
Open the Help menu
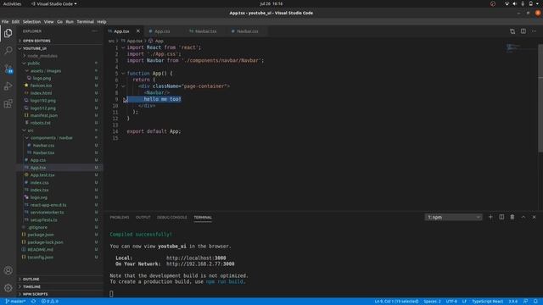tap(102, 21)
